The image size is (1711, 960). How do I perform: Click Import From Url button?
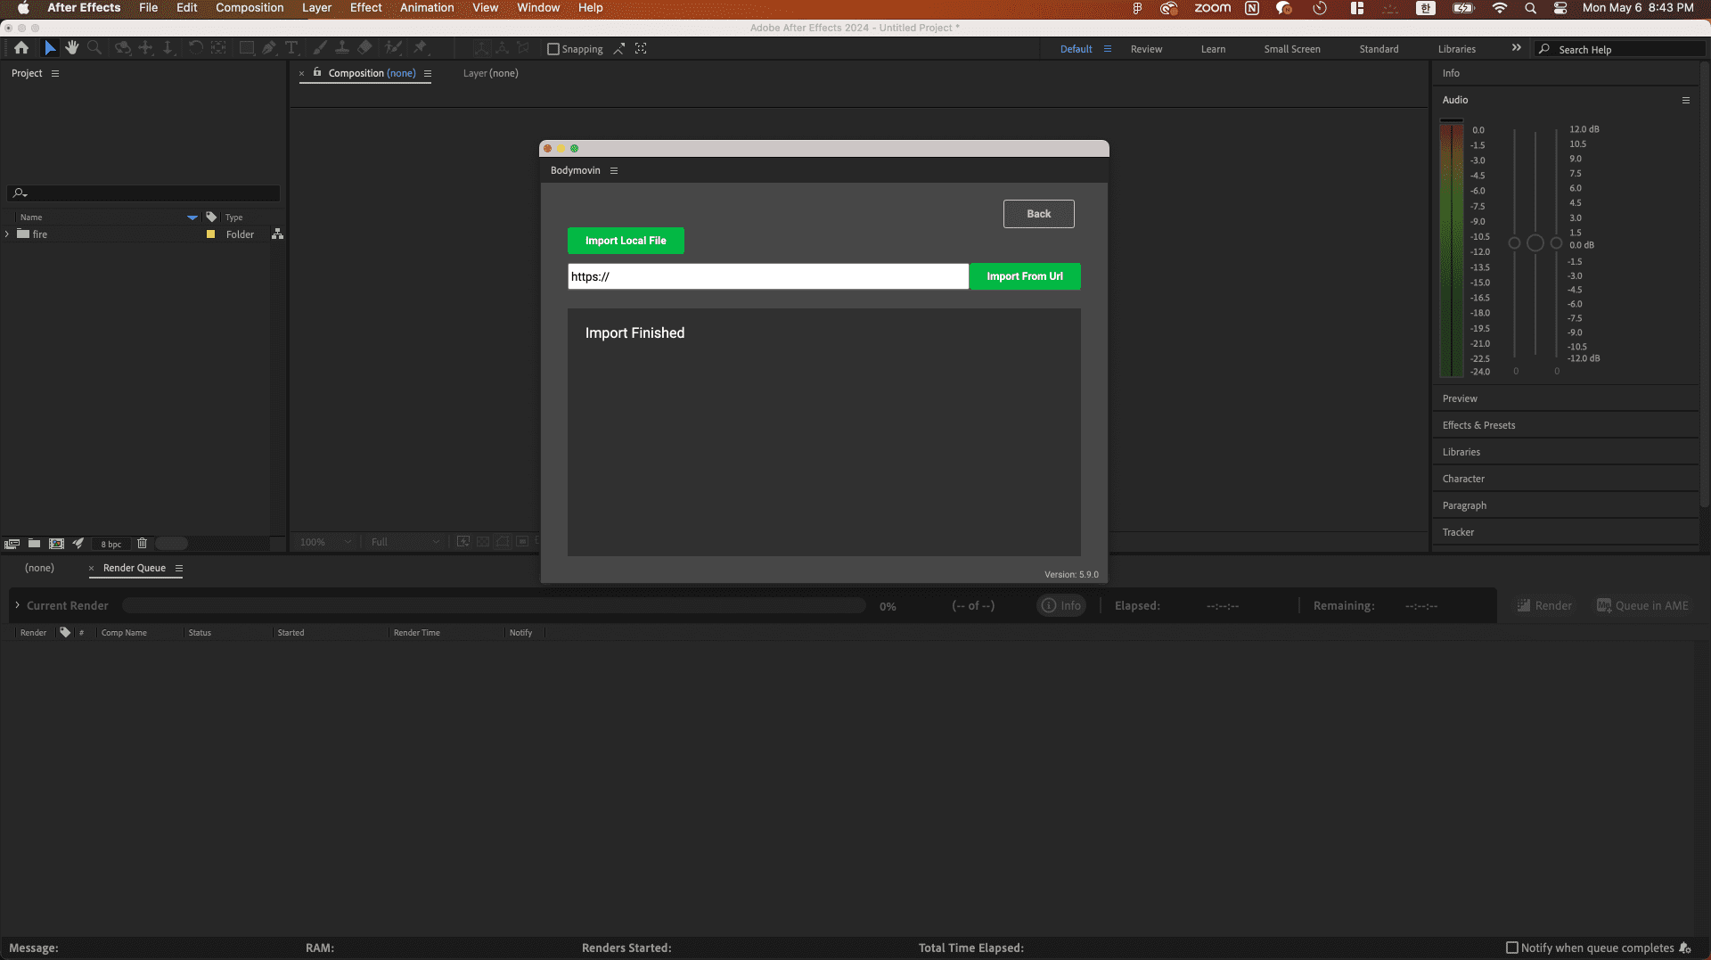(x=1025, y=276)
